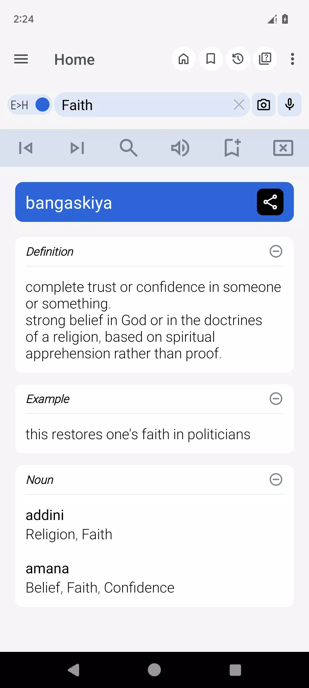Collapse the Example section
Image resolution: width=309 pixels, height=688 pixels.
(276, 398)
